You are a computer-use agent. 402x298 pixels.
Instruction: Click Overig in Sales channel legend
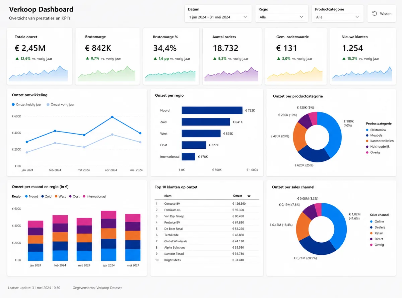point(377,245)
